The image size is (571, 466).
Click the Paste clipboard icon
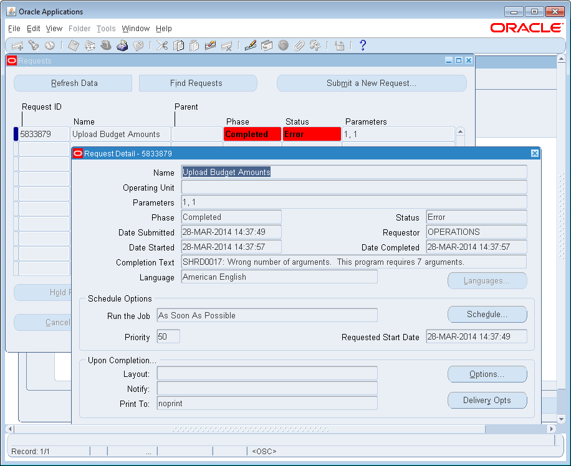click(x=194, y=45)
